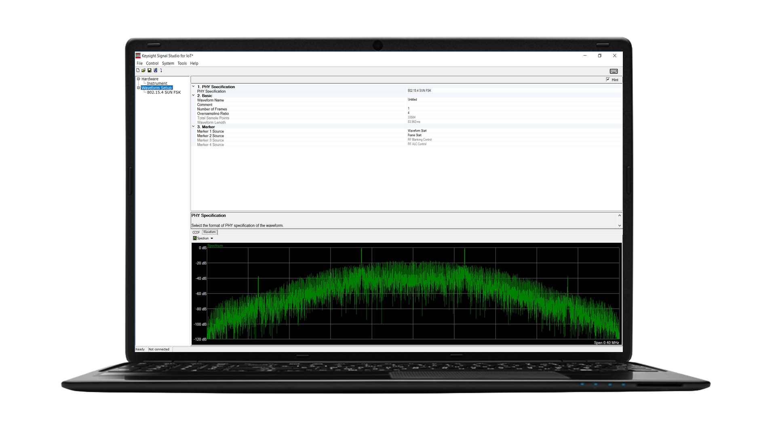Screen dimensions: 776x436
Task: Select the instrument connection toolbar icon
Action: coord(161,70)
